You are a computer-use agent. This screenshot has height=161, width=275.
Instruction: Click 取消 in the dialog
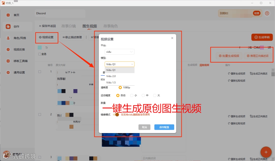click(144, 127)
